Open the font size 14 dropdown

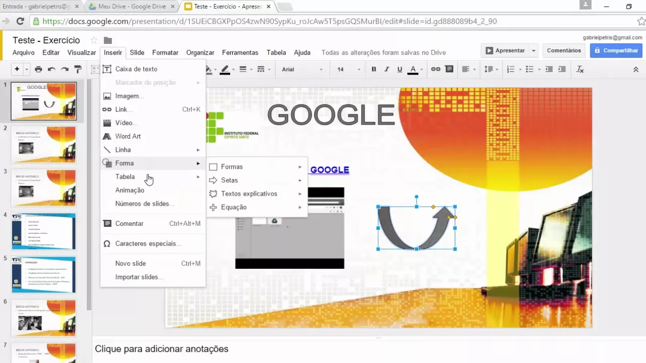349,69
